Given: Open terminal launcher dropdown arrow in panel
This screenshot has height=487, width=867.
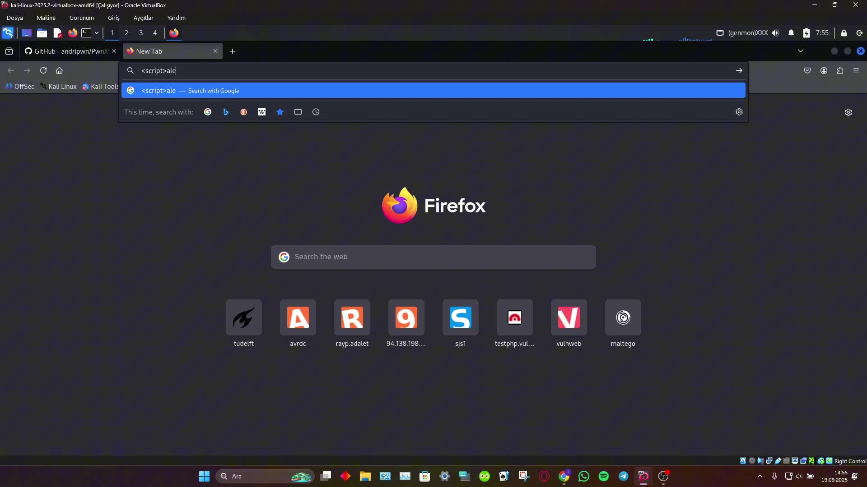Looking at the screenshot, I should (x=97, y=33).
